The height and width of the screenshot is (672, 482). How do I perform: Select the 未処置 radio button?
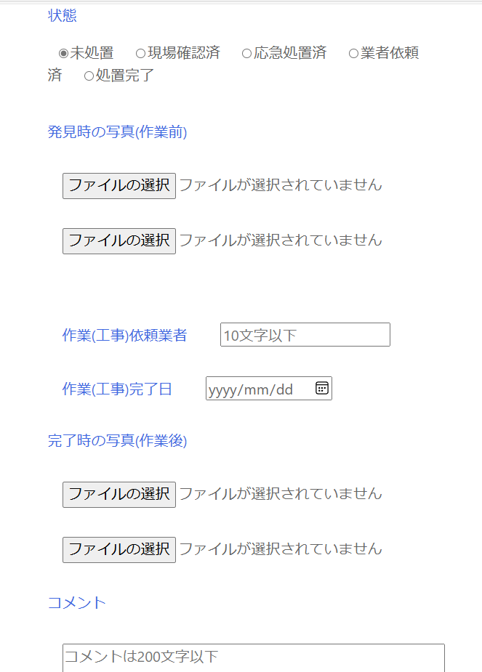(x=64, y=53)
